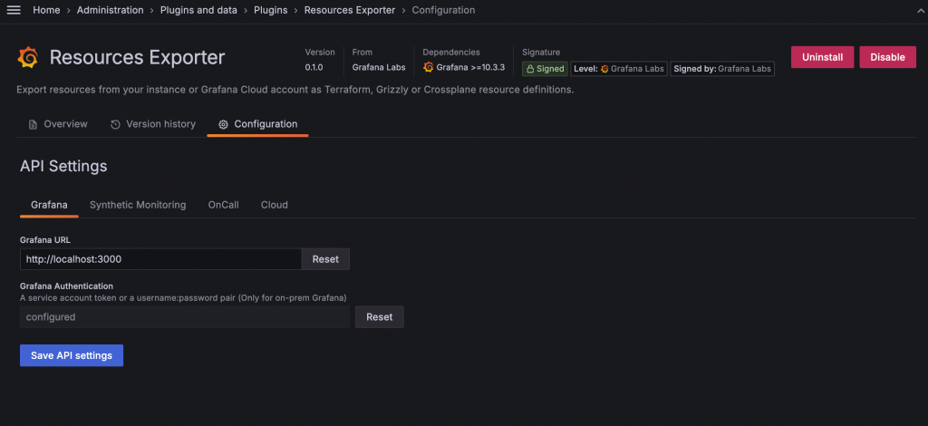Switch to Synthetic Monitoring tab
928x426 pixels.
point(138,205)
